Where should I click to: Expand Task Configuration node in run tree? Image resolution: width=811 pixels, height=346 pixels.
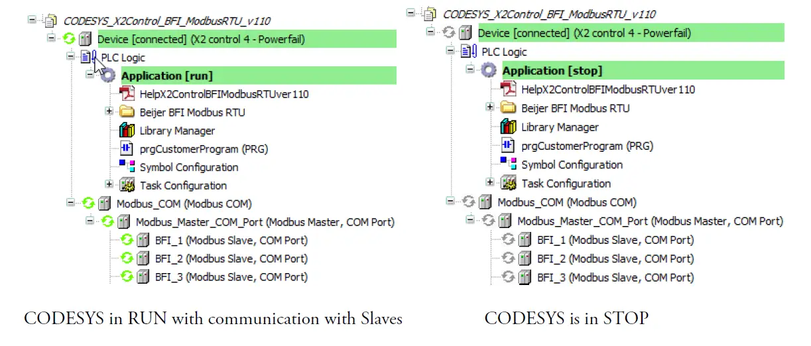(109, 185)
